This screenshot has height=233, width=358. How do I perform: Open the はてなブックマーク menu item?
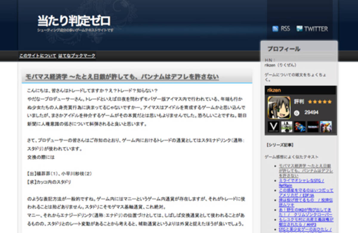(x=77, y=56)
